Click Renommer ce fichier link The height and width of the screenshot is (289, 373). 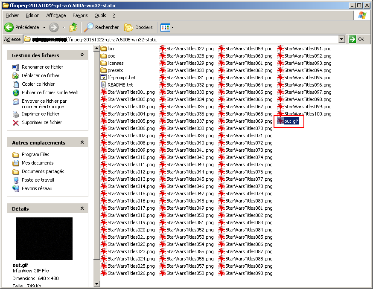coord(42,67)
